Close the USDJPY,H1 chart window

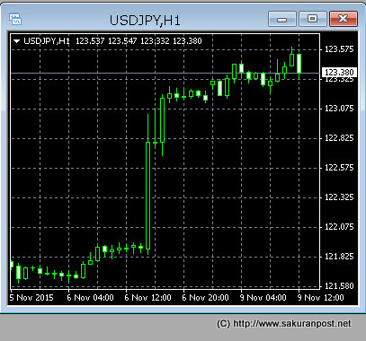pyautogui.click(x=344, y=19)
